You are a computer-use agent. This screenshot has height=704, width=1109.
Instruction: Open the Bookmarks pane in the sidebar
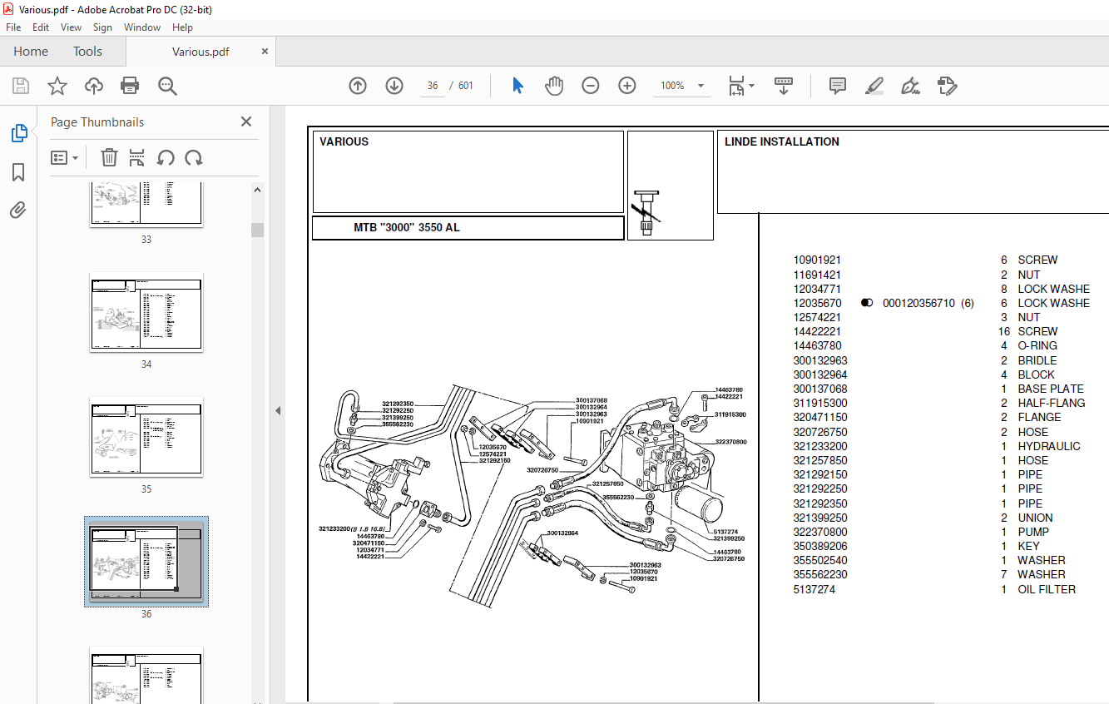coord(18,172)
